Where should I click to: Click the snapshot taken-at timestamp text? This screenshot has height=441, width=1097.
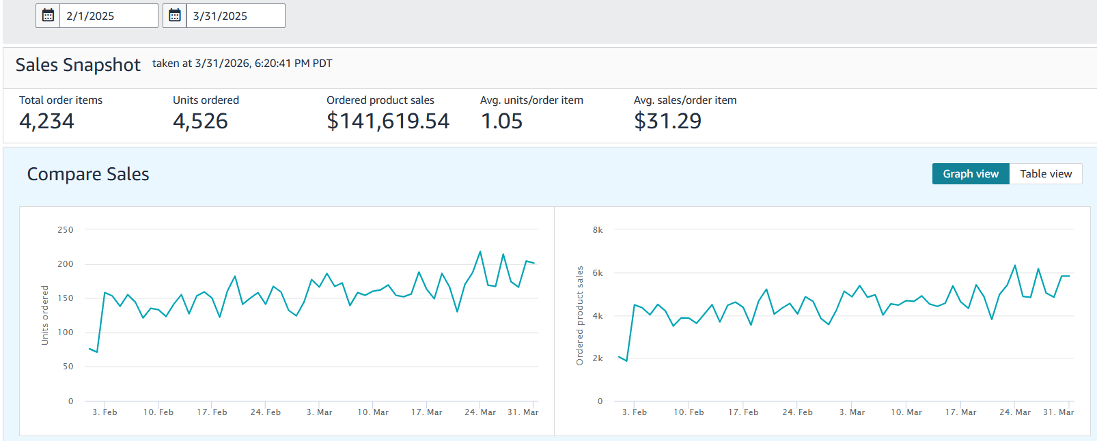point(242,63)
